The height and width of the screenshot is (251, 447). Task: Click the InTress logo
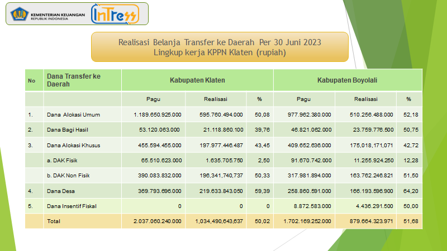[115, 14]
